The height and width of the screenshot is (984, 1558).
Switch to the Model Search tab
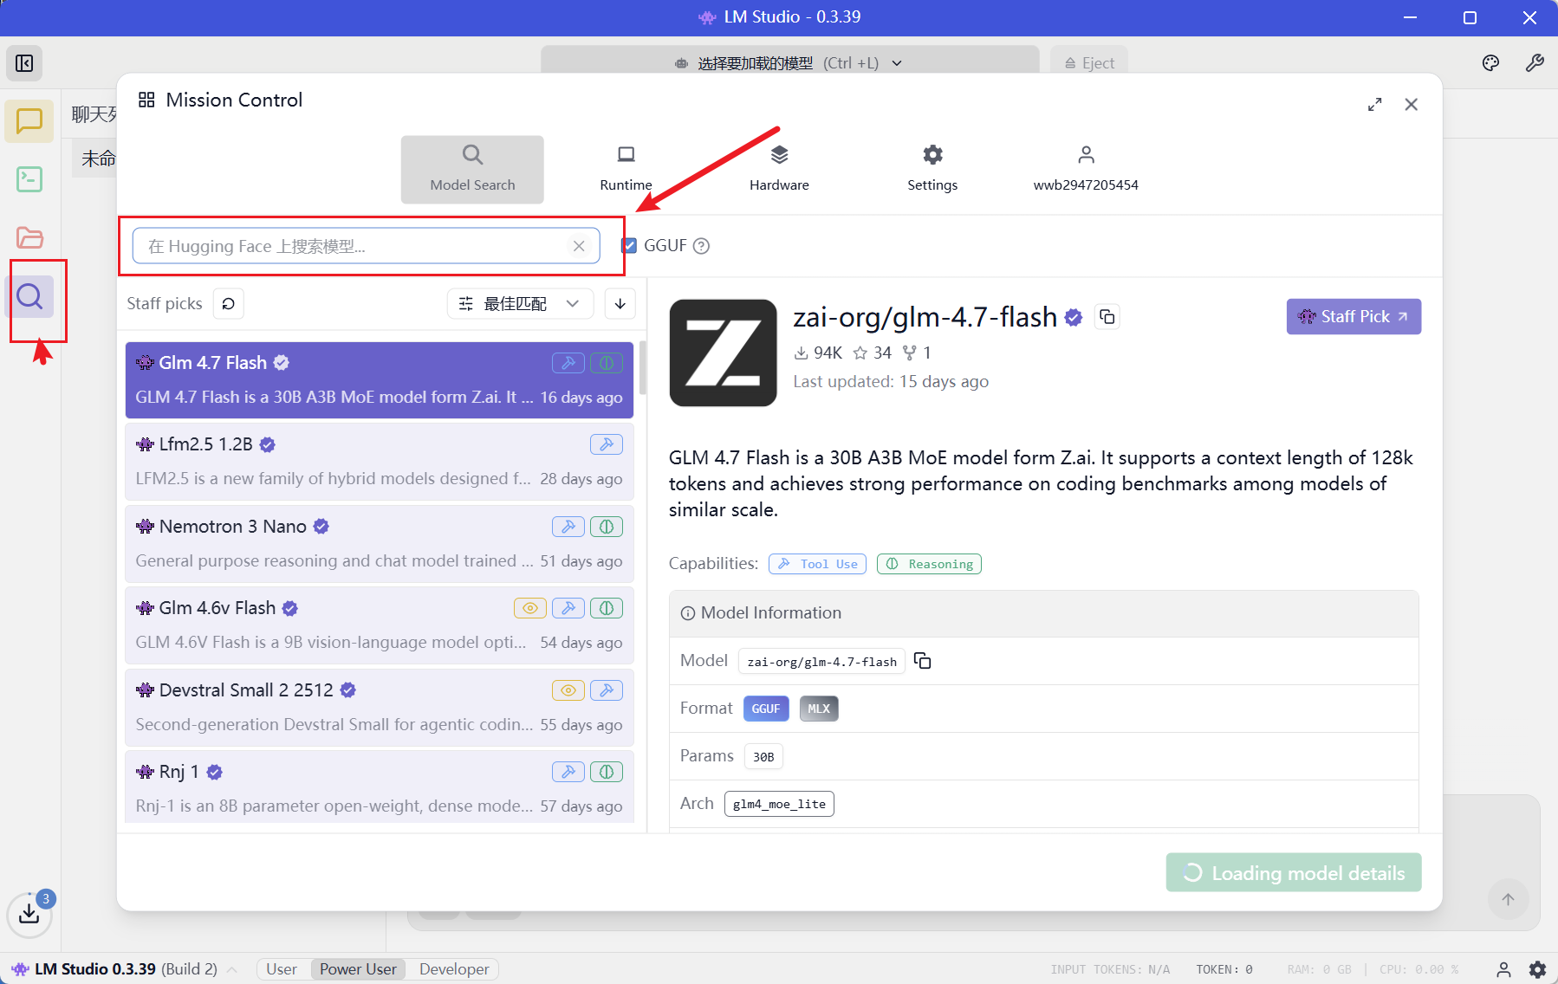pyautogui.click(x=472, y=169)
